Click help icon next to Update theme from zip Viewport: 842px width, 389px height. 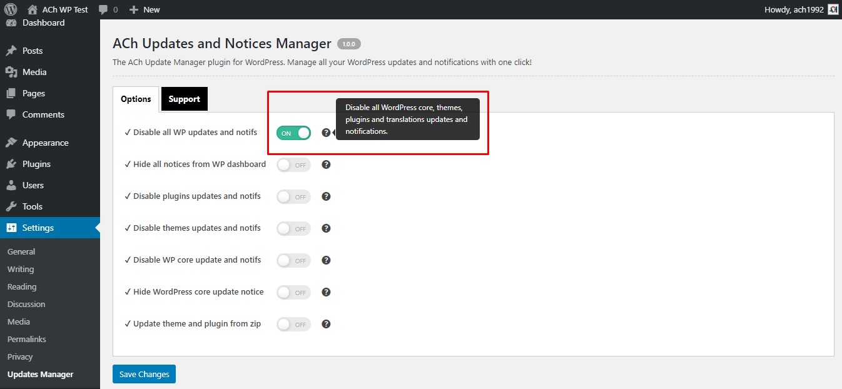[x=326, y=324]
